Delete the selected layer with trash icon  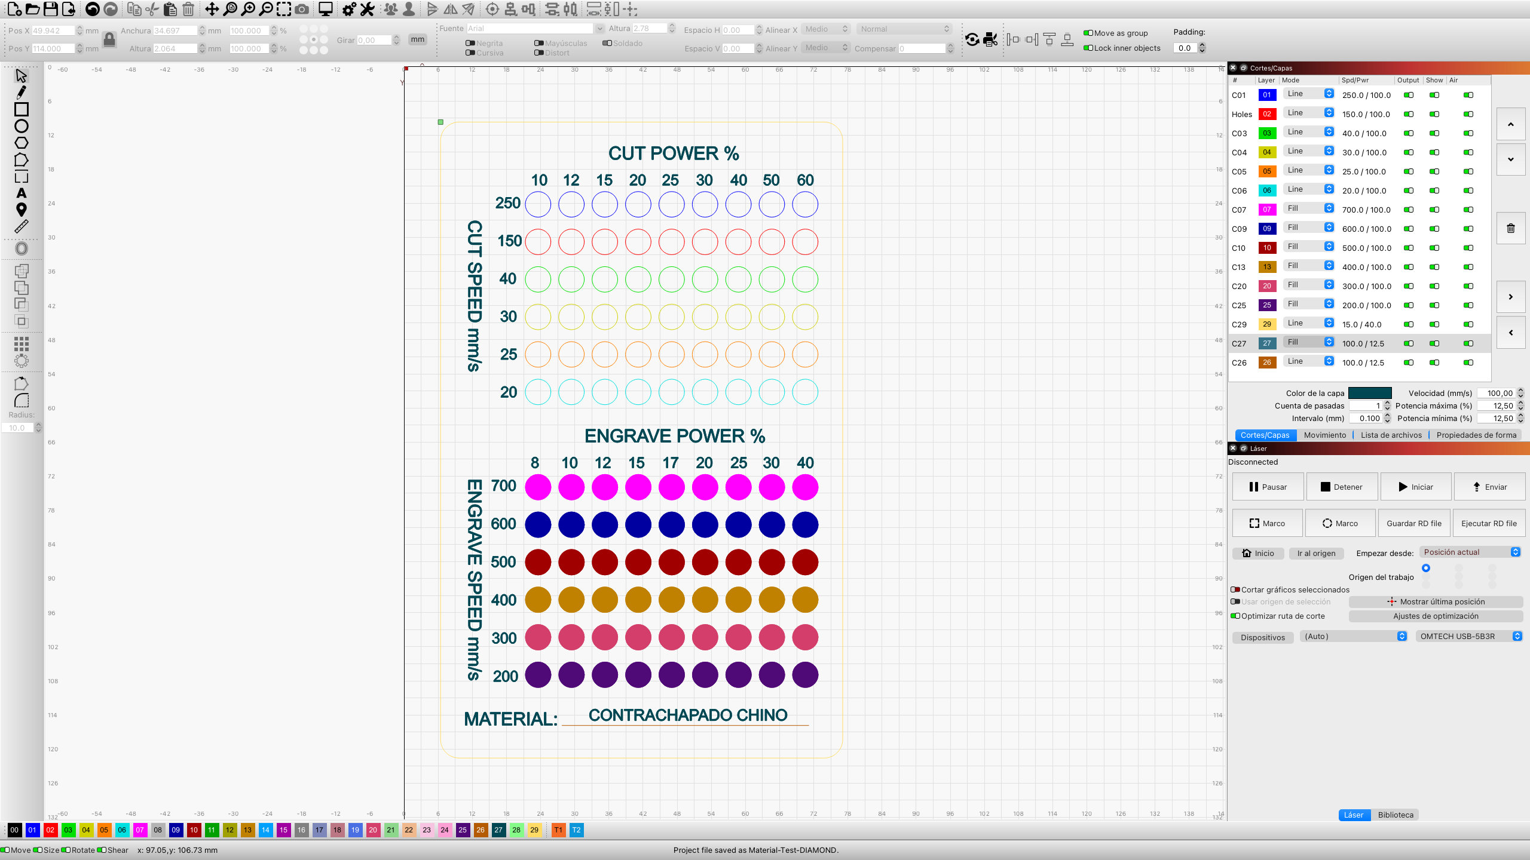click(1510, 228)
